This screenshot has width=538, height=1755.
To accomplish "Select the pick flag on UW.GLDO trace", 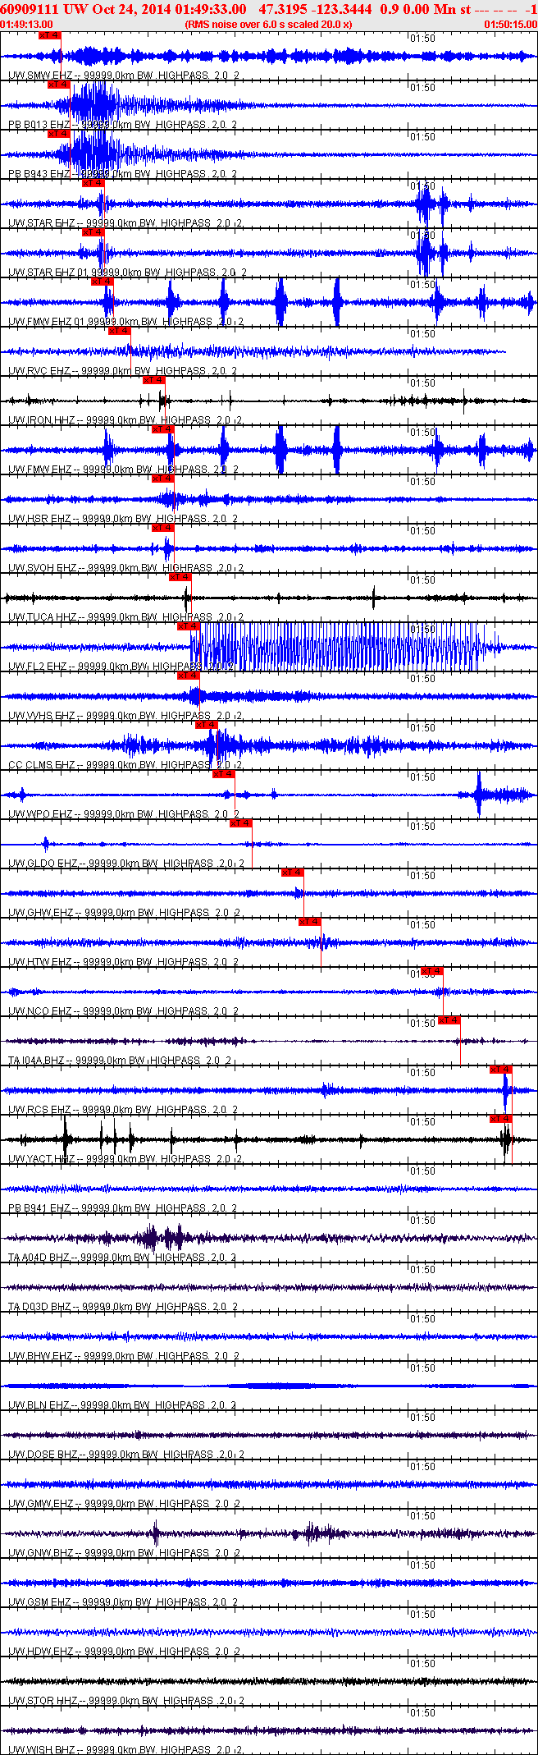I will coord(241,823).
